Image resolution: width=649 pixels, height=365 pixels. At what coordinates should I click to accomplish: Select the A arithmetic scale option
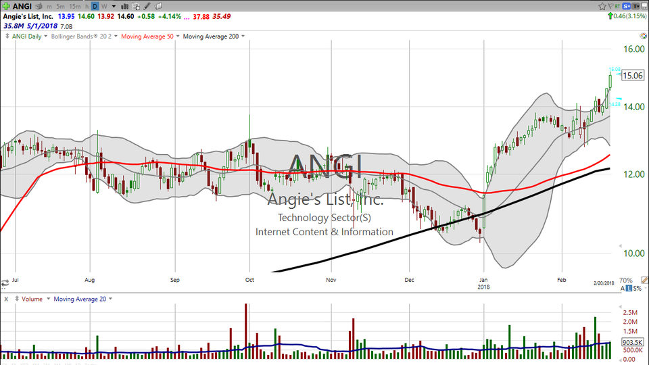[x=623, y=288]
